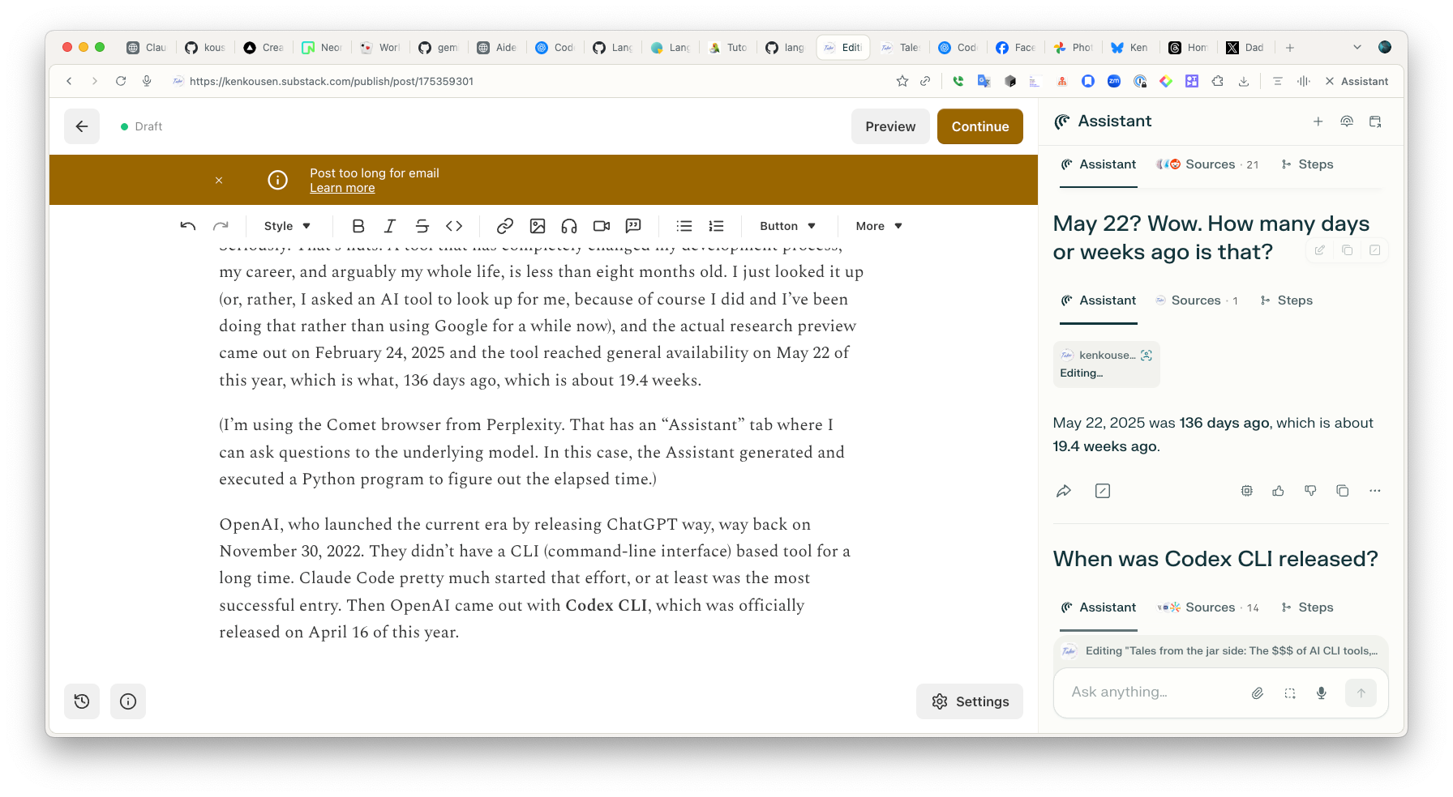The image size is (1453, 797).
Task: Apply inline code formatting
Action: (454, 226)
